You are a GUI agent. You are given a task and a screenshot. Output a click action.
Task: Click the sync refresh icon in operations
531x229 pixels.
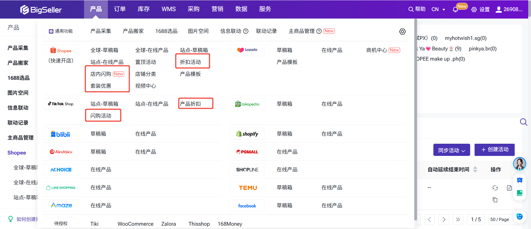[x=495, y=188]
